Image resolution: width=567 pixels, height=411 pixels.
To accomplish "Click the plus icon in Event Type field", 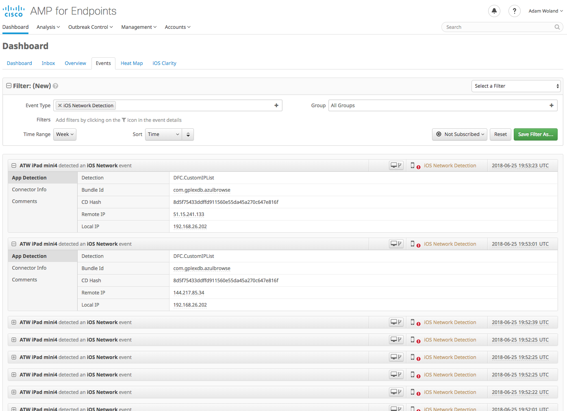I will point(276,106).
